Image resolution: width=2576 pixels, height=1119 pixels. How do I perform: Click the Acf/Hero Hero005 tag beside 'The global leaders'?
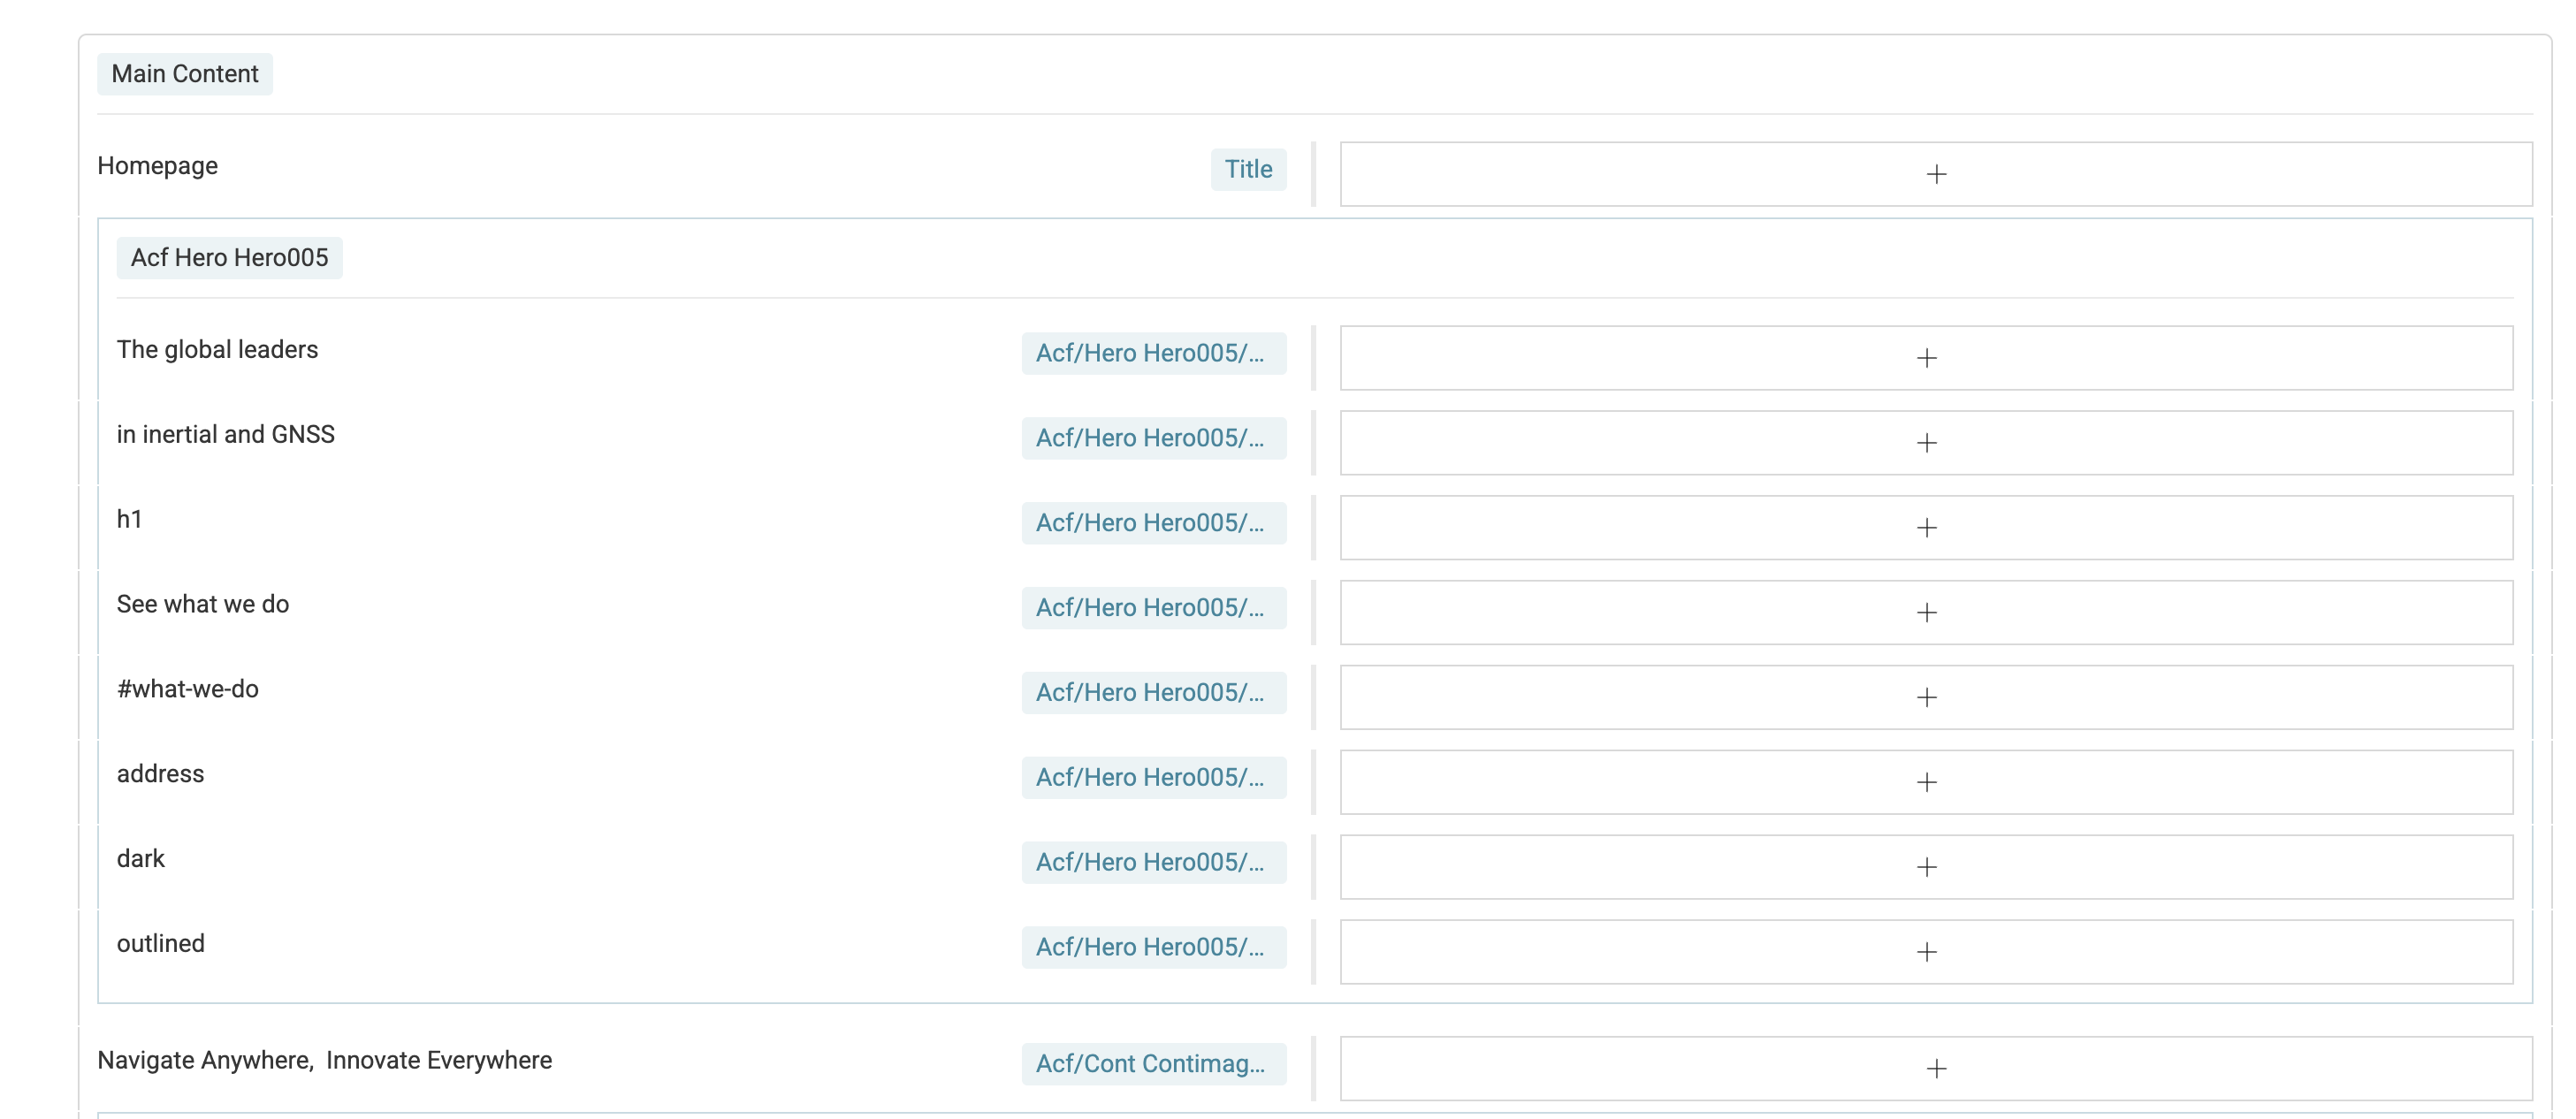(1154, 354)
